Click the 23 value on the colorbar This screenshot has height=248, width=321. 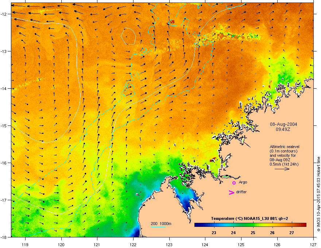[214, 233]
